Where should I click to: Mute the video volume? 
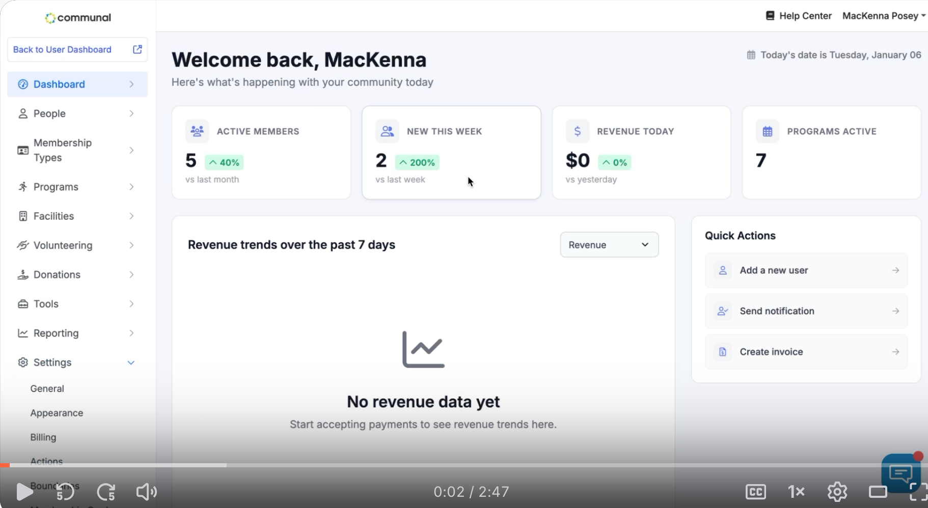click(147, 492)
